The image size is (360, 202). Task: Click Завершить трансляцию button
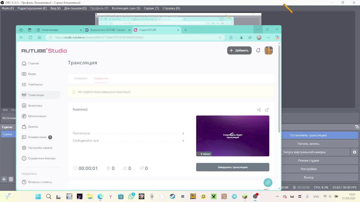point(233,167)
